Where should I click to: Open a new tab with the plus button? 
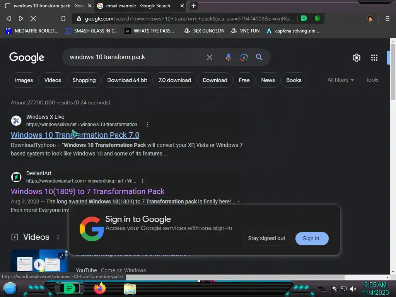193,6
